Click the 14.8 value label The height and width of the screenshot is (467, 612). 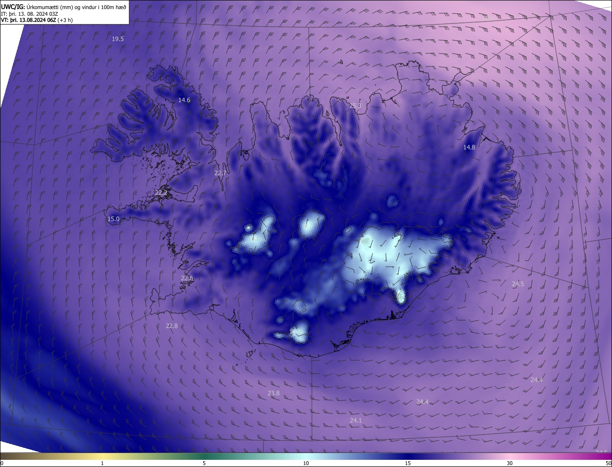[469, 148]
